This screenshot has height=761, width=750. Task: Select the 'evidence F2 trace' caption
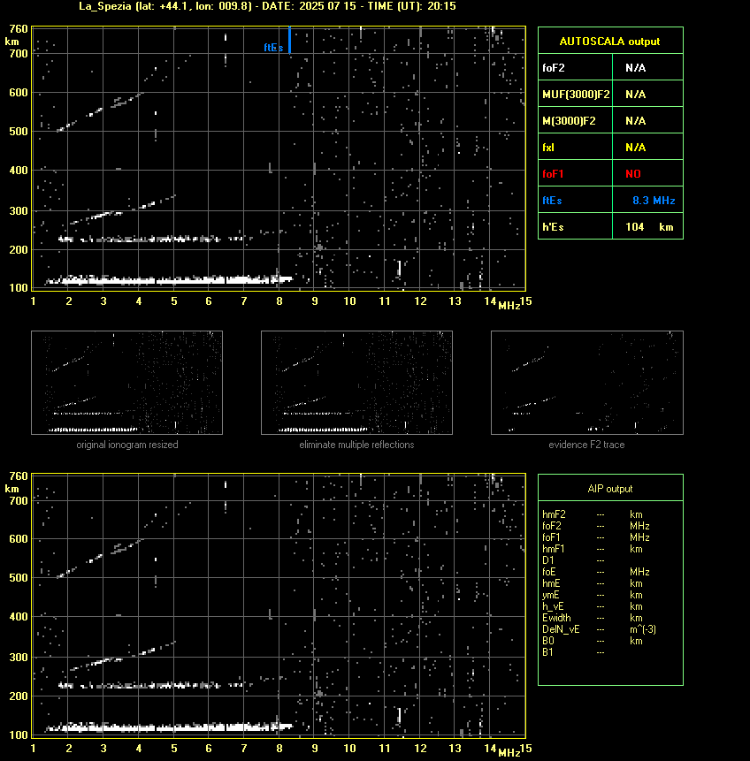pos(586,445)
